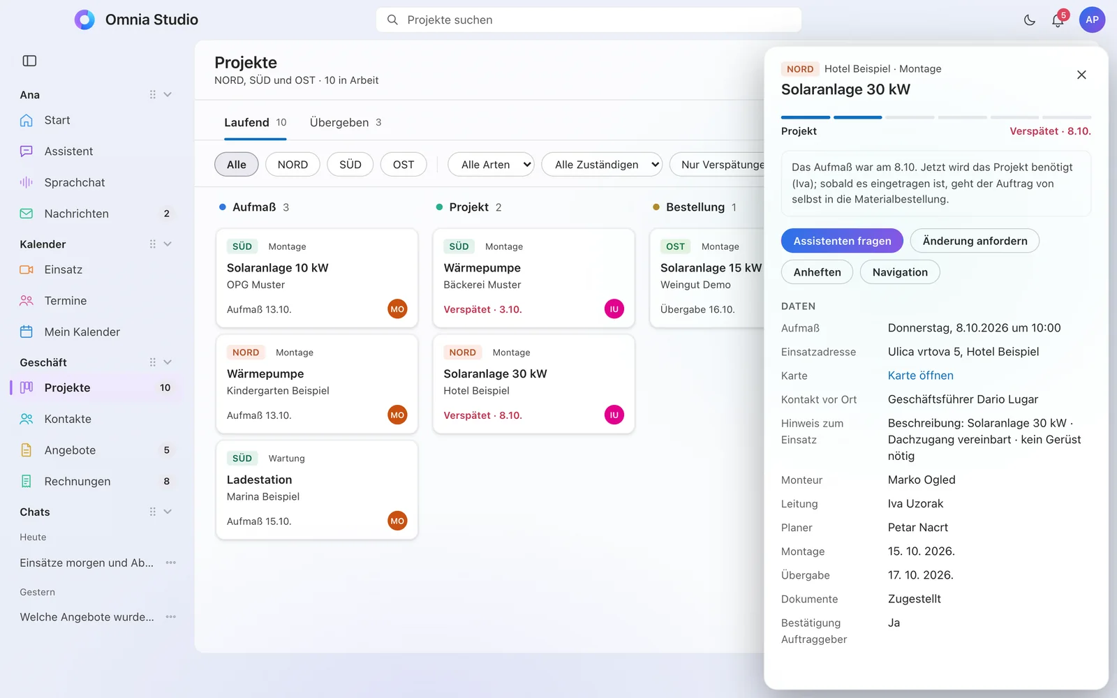
Task: Open Kontakte people icon
Action: tap(27, 419)
